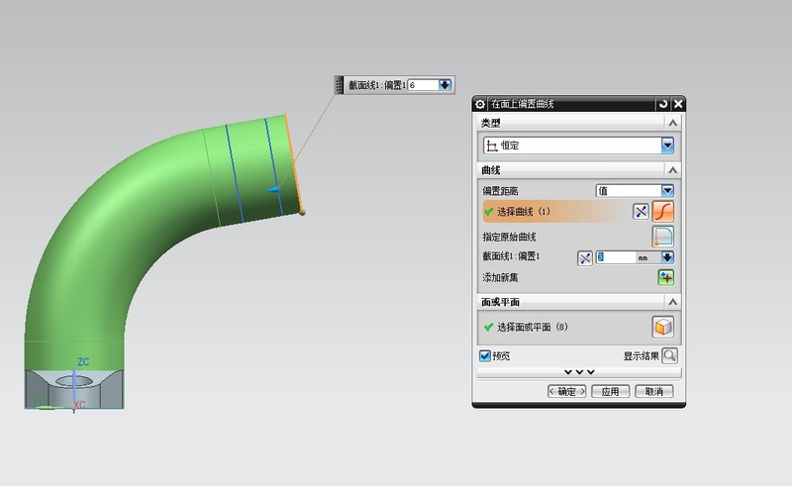Open arrow menu beside floating offset value 6
This screenshot has width=792, height=486.
click(445, 86)
